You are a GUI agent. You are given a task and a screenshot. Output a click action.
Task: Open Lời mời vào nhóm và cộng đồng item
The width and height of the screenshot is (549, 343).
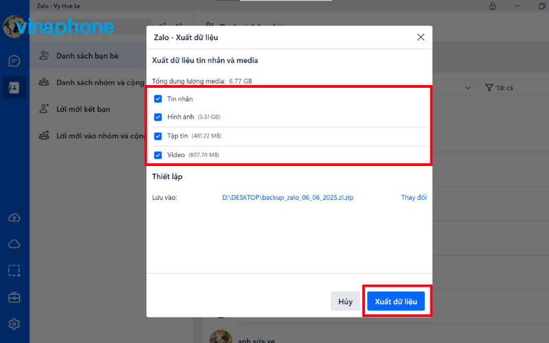tap(88, 135)
